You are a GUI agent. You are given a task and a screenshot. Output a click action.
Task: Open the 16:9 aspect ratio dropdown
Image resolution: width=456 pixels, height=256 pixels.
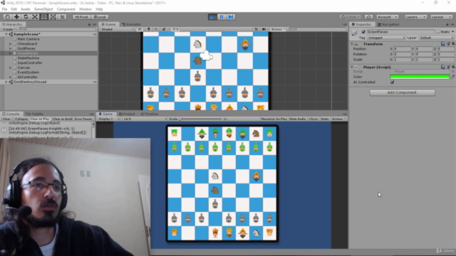click(x=145, y=119)
